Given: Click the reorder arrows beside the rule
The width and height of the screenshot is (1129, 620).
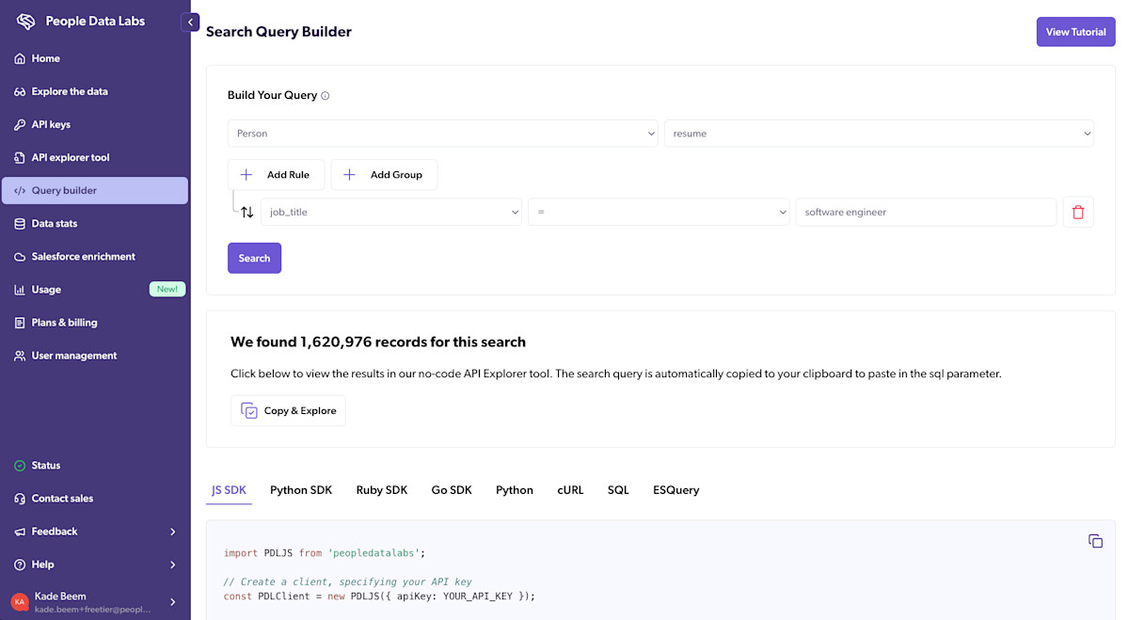Looking at the screenshot, I should point(246,212).
